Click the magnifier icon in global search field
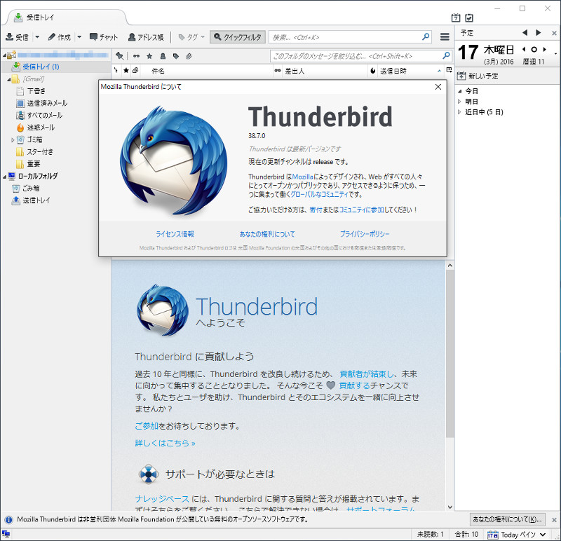 [426, 36]
